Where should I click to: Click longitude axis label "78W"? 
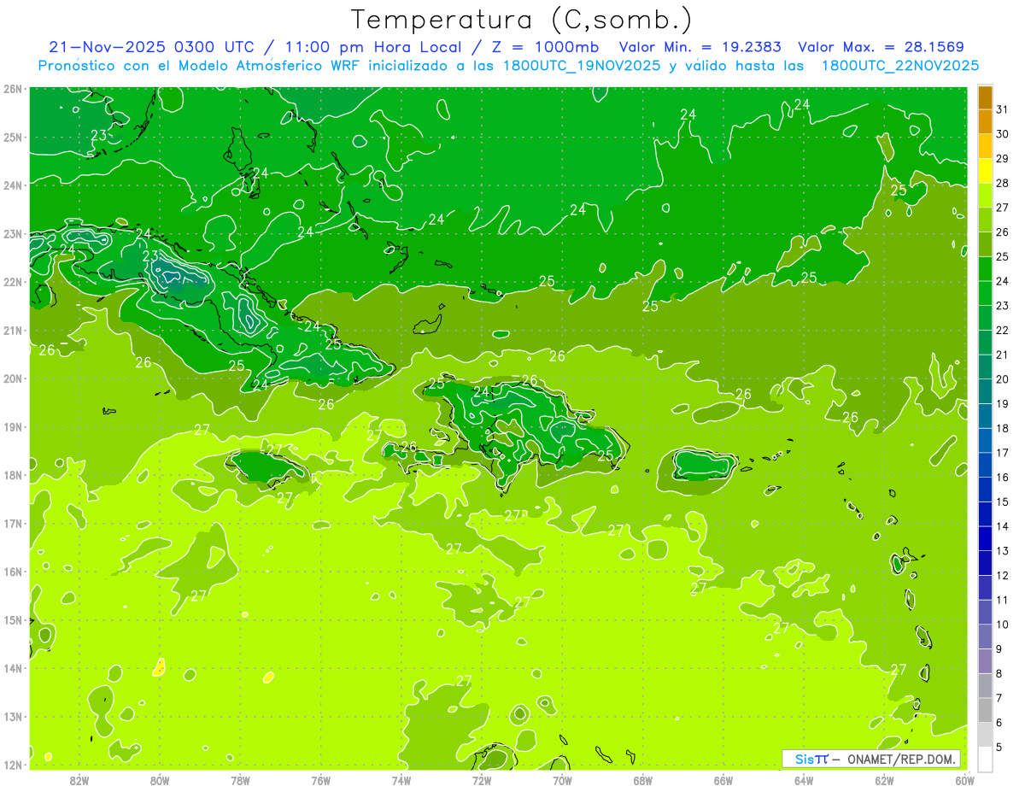(240, 780)
